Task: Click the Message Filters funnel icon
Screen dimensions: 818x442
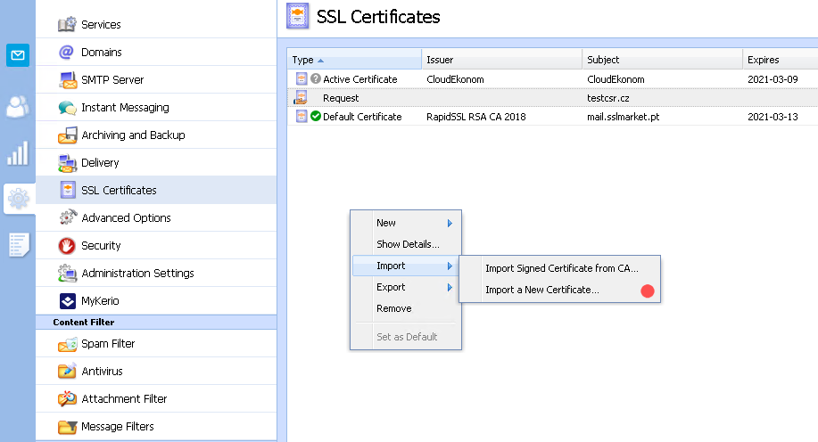Action: point(67,427)
